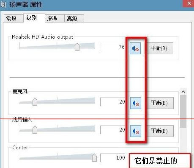Toggle the 麦克风 mute speaker button

pos(136,103)
